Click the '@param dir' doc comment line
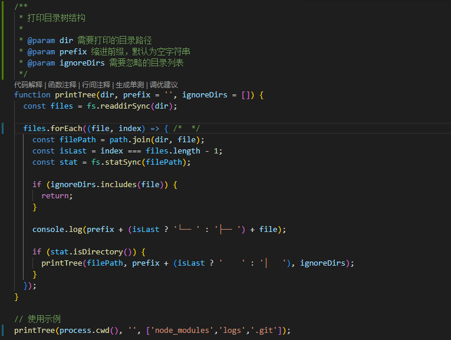 point(85,40)
